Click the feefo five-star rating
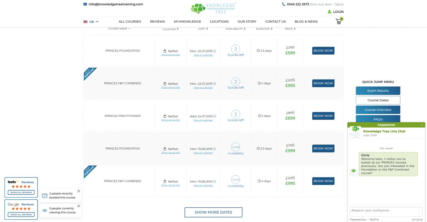427x222 pixels. tap(21, 186)
